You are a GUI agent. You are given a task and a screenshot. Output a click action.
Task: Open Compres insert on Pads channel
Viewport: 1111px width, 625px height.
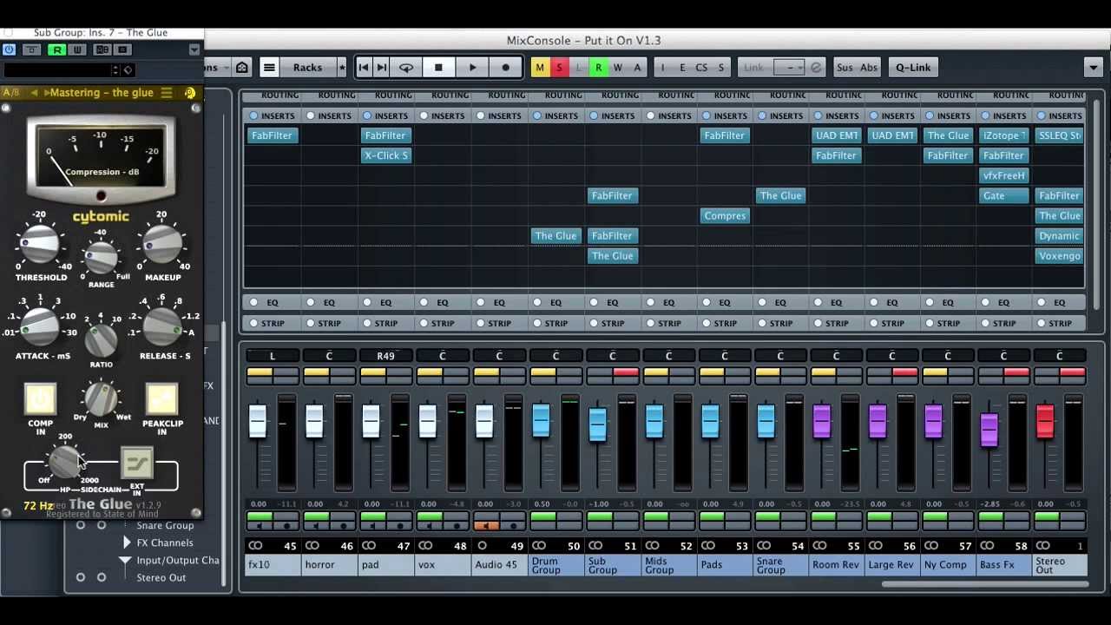[x=725, y=215]
